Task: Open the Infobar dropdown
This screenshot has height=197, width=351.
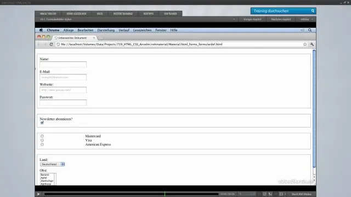Action: (307, 19)
